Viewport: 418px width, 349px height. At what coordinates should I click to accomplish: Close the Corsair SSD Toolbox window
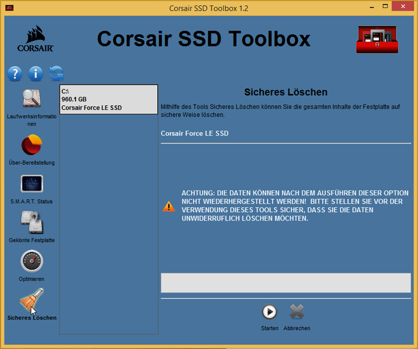click(403, 6)
